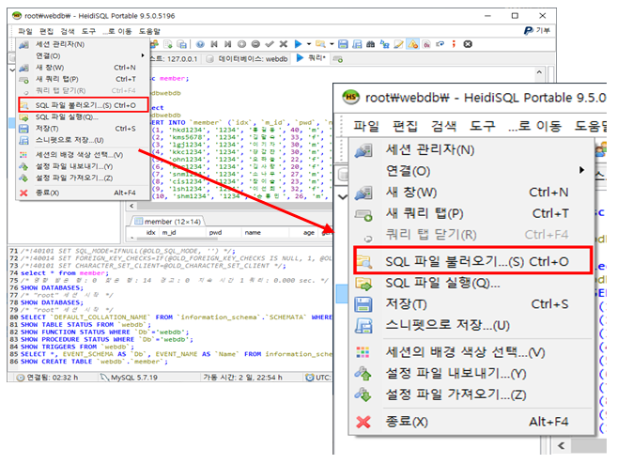Toggle the wrap long lines toolbar icon
This screenshot has height=464, width=617.
coord(440,44)
